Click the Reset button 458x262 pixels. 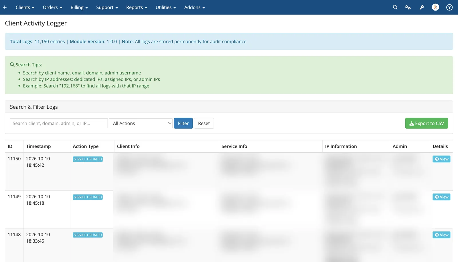point(204,123)
